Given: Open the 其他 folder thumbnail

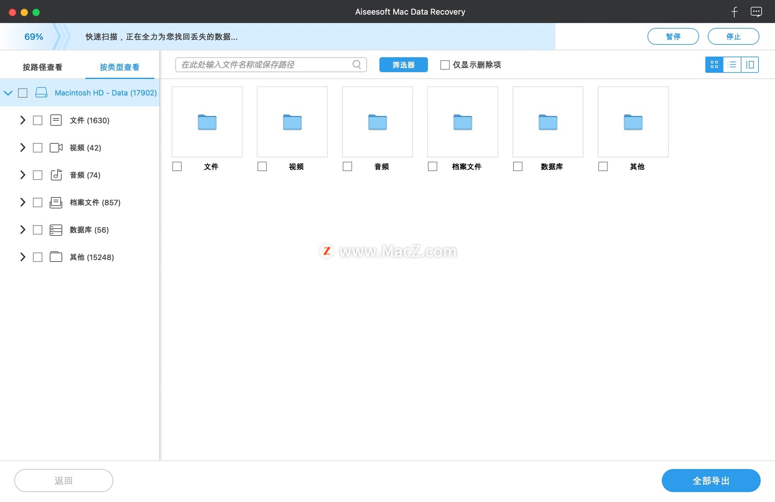Looking at the screenshot, I should 633,122.
